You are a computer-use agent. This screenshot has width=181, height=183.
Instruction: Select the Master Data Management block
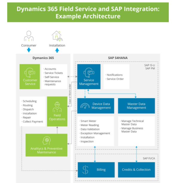click(x=137, y=106)
